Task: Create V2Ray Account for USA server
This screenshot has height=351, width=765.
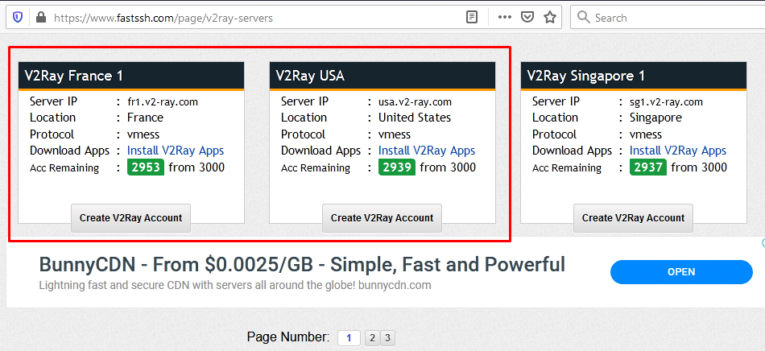Action: 382,218
